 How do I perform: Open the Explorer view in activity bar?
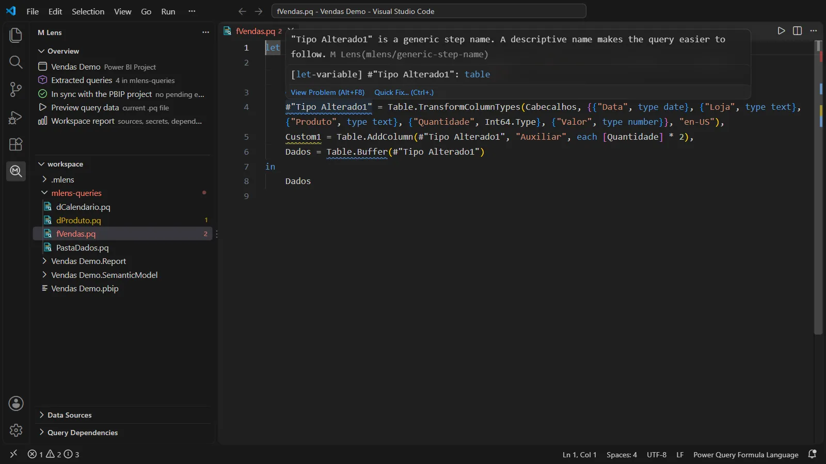[16, 35]
